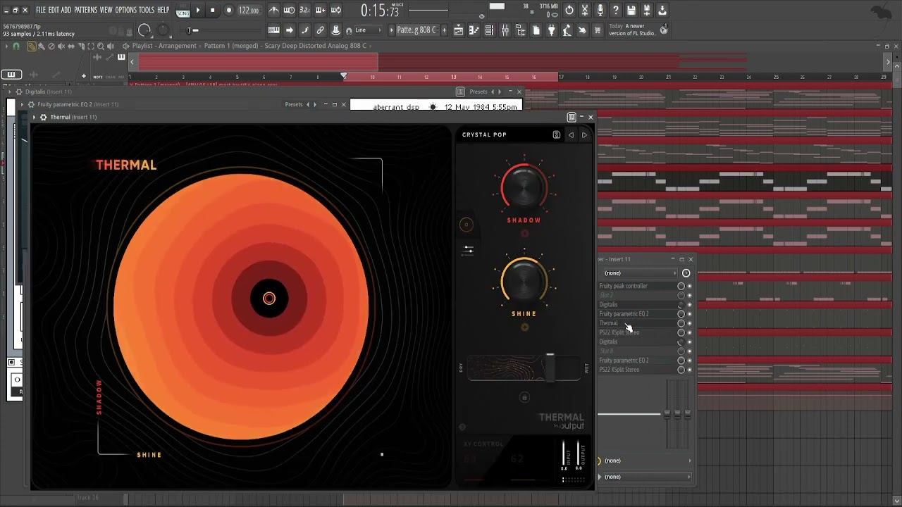The image size is (902, 507).
Task: Select the Mute tool in Playlist
Action: point(61,46)
